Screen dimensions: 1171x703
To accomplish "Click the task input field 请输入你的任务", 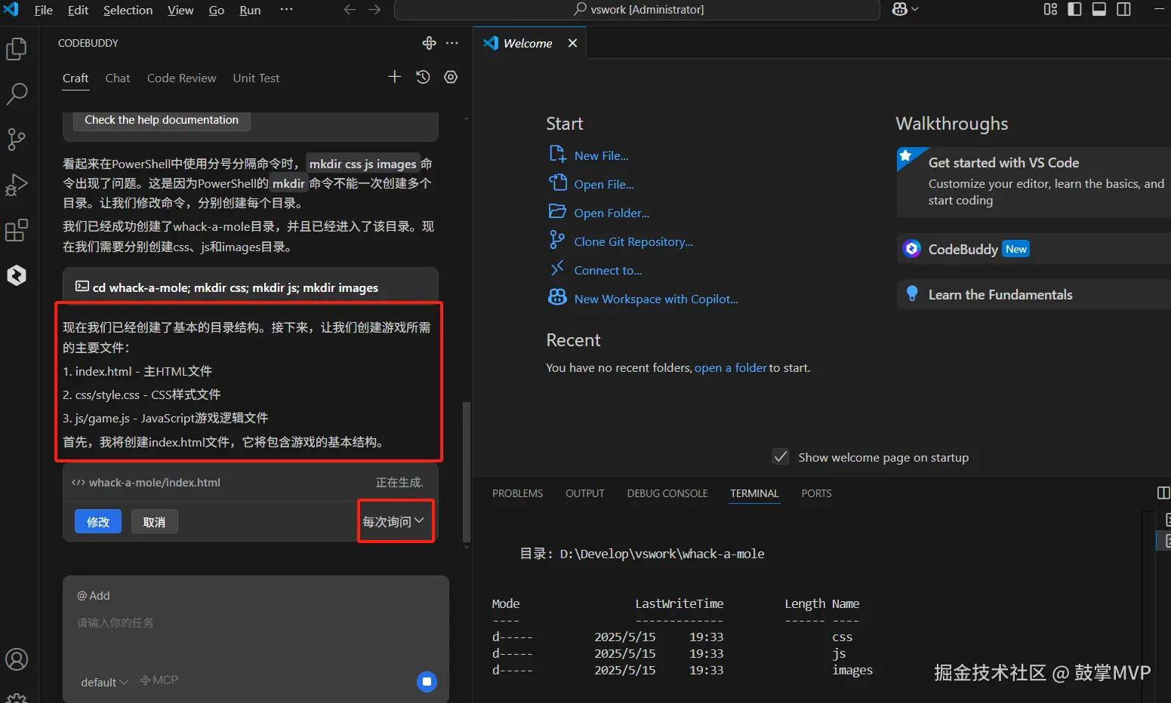I will pos(256,623).
